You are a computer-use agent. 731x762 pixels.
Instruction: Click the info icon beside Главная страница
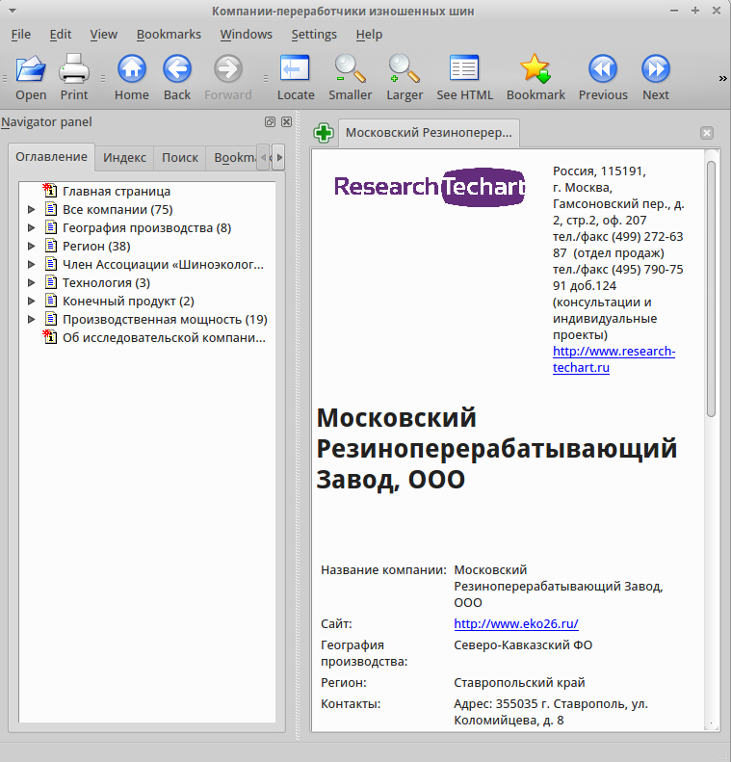50,191
